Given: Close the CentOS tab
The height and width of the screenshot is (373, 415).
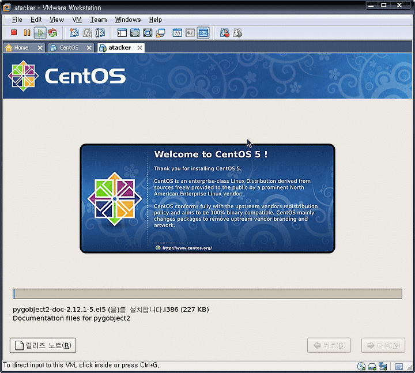Looking at the screenshot, I should [x=89, y=48].
